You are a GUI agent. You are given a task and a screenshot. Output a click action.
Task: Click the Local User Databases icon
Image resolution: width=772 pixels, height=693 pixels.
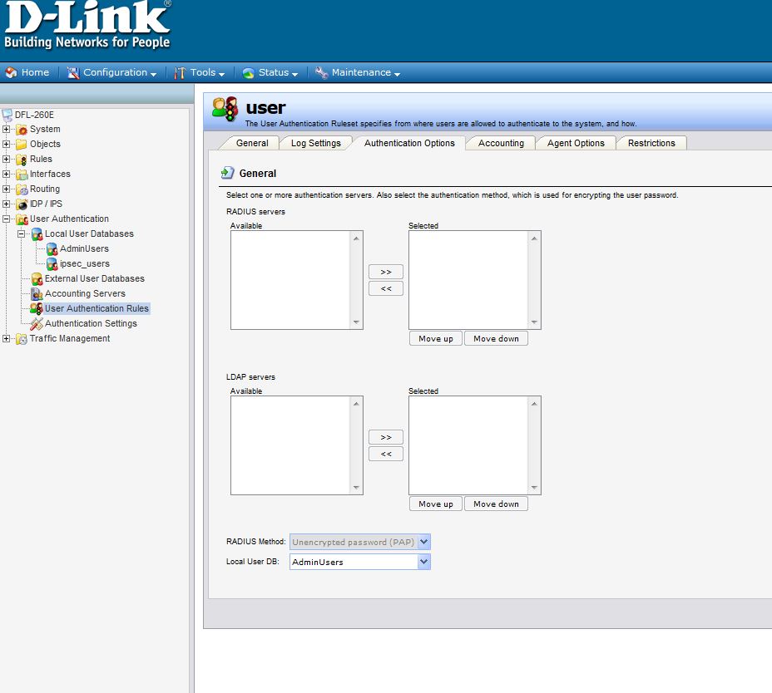37,234
